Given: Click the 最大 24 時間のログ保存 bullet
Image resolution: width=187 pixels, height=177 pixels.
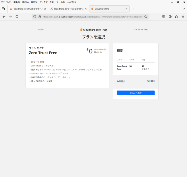Looking at the screenshot, I should click(x=42, y=81).
